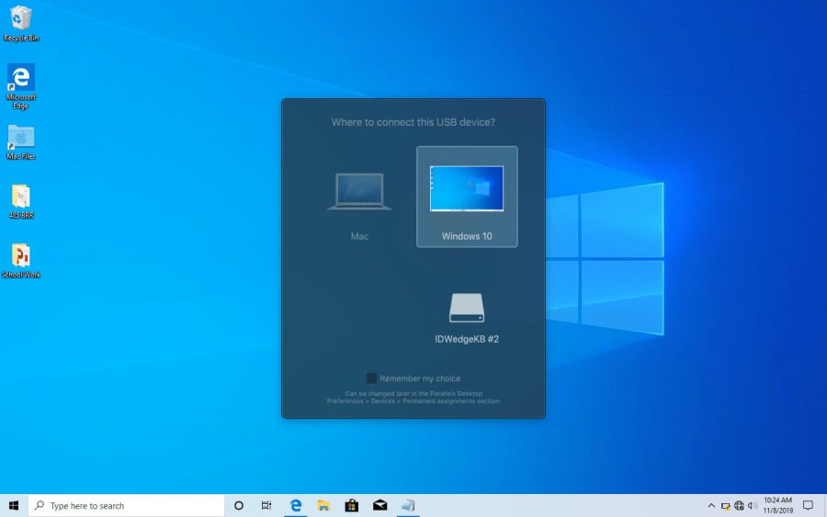Click the running app icon after Mail
Viewport: 827px width, 517px height.
point(408,505)
